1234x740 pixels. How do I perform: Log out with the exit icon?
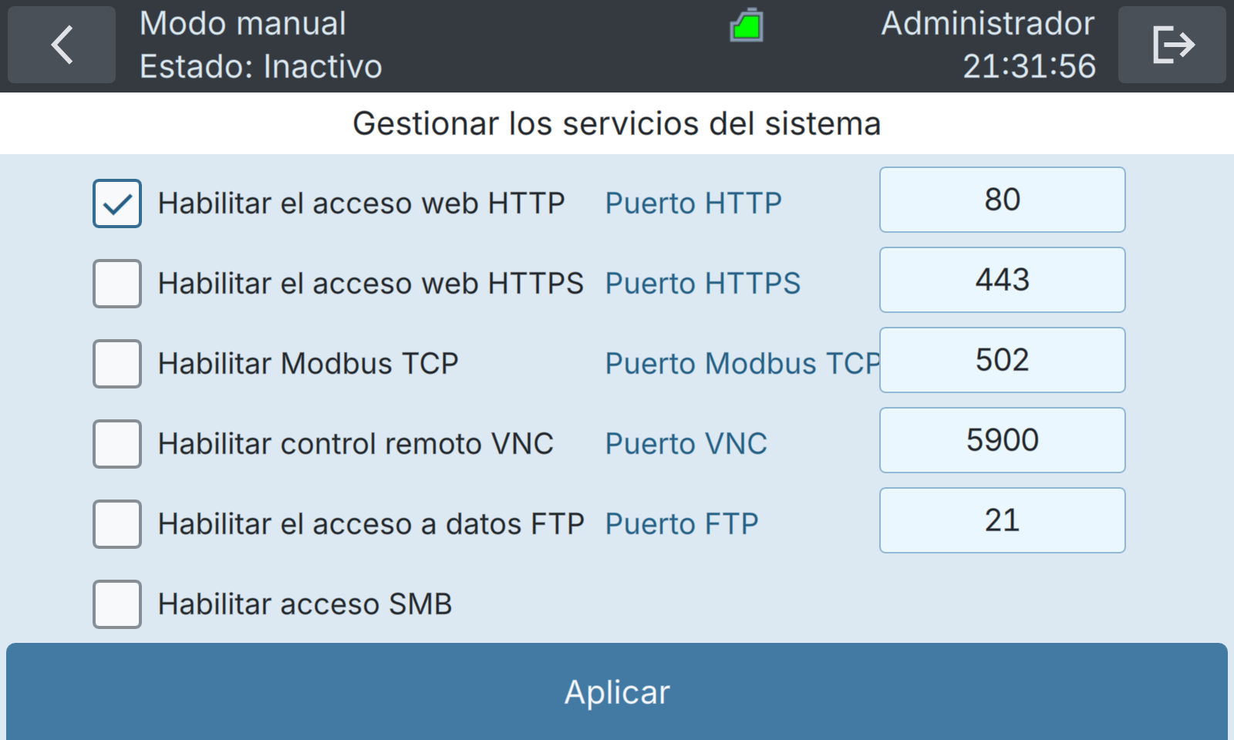tap(1172, 45)
